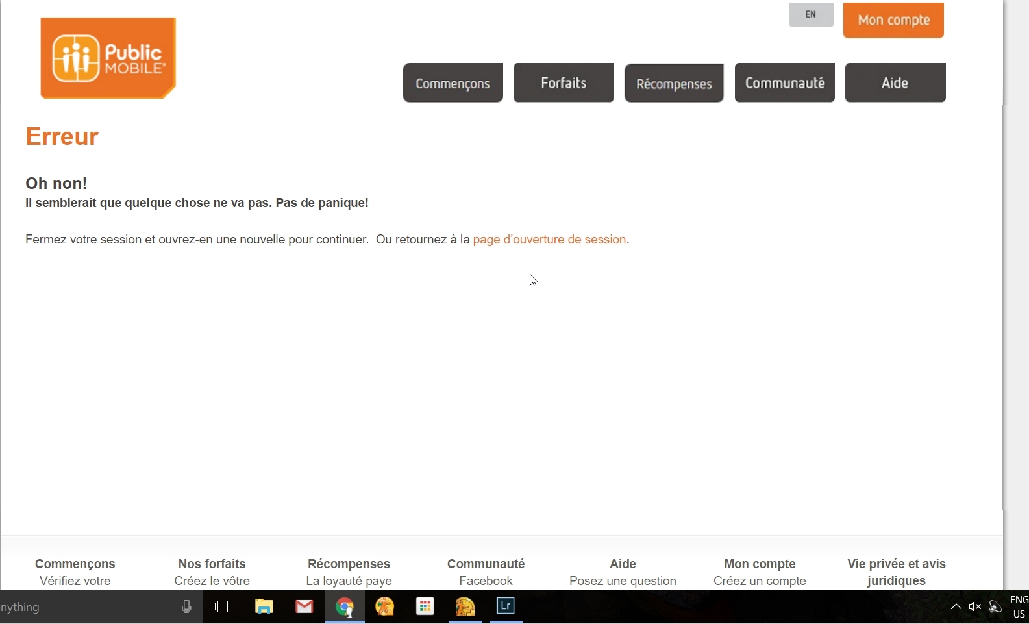Open Gmail from the taskbar

pos(304,606)
